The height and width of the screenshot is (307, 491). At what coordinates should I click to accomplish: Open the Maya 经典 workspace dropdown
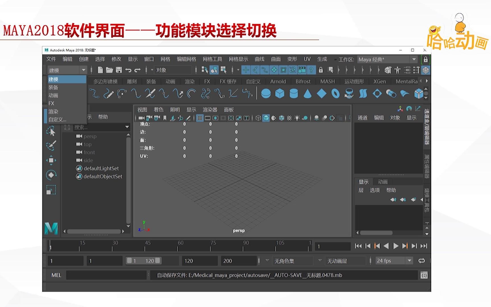tap(414, 59)
